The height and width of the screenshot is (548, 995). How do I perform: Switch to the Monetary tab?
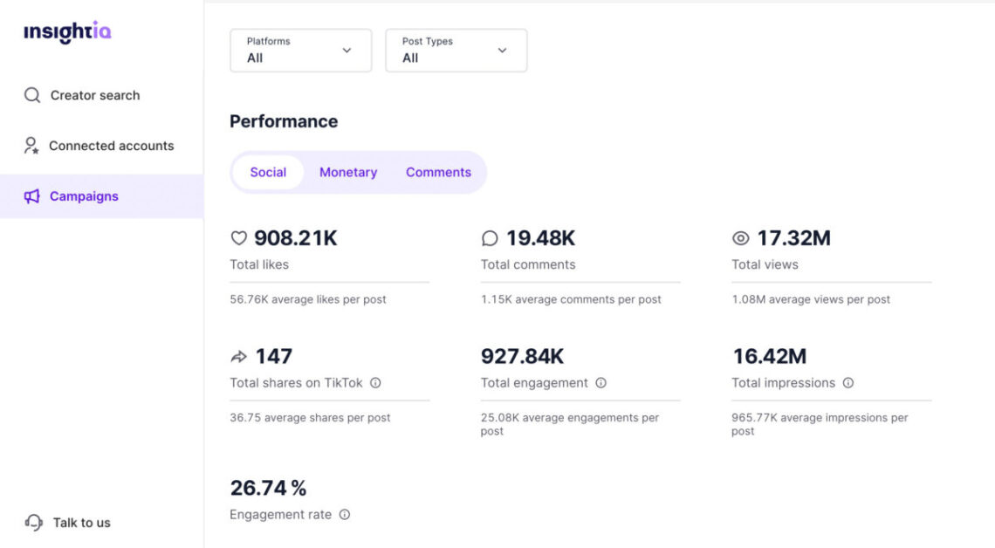(x=347, y=172)
